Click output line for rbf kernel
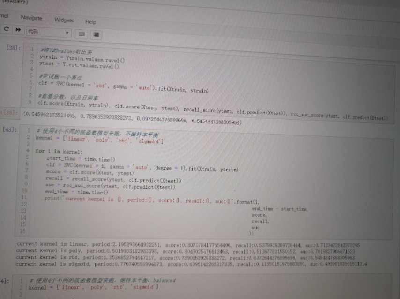400x299 pixels. [x=185, y=257]
